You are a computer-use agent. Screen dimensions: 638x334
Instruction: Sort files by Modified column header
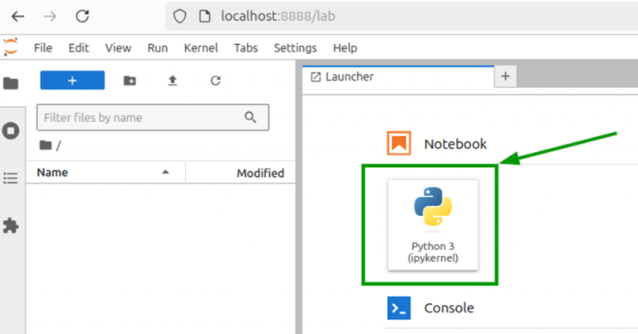pyautogui.click(x=260, y=173)
